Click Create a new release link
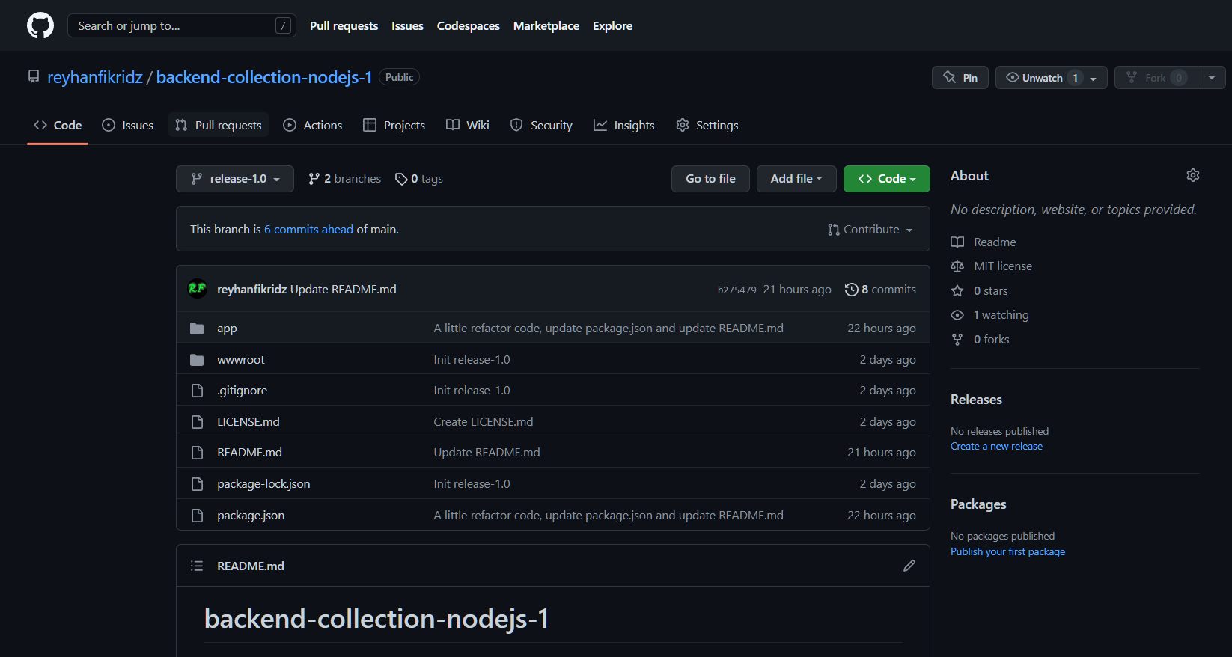 (996, 447)
